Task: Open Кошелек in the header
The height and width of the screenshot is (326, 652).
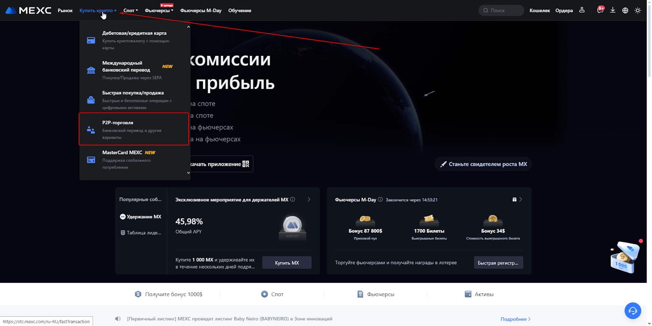Action: [x=540, y=10]
